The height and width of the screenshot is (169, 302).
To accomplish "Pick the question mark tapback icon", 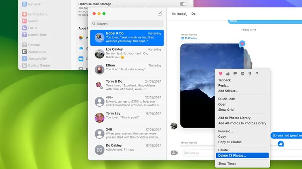I will pyautogui.click(x=257, y=73).
